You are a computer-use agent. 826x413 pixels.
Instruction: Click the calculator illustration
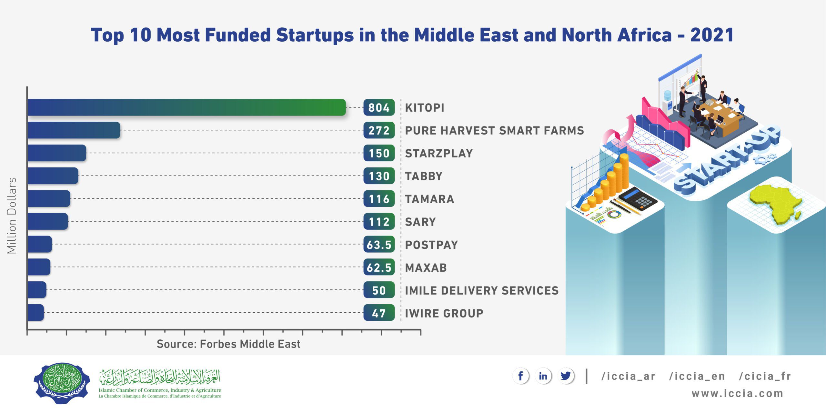pos(638,198)
